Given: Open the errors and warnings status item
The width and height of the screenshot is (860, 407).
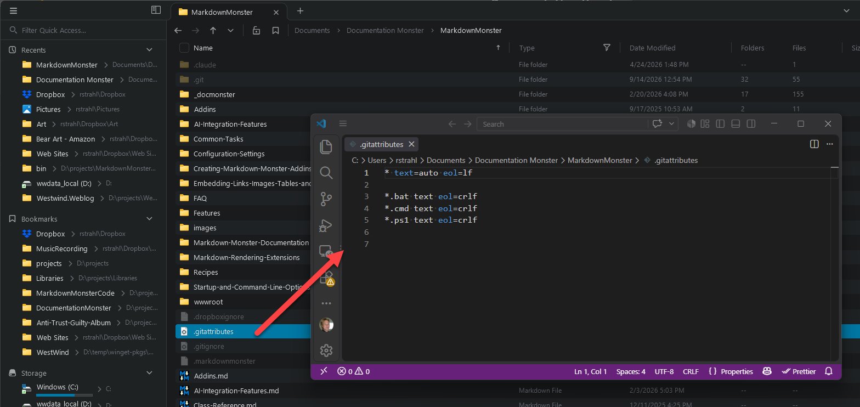Looking at the screenshot, I should point(353,371).
